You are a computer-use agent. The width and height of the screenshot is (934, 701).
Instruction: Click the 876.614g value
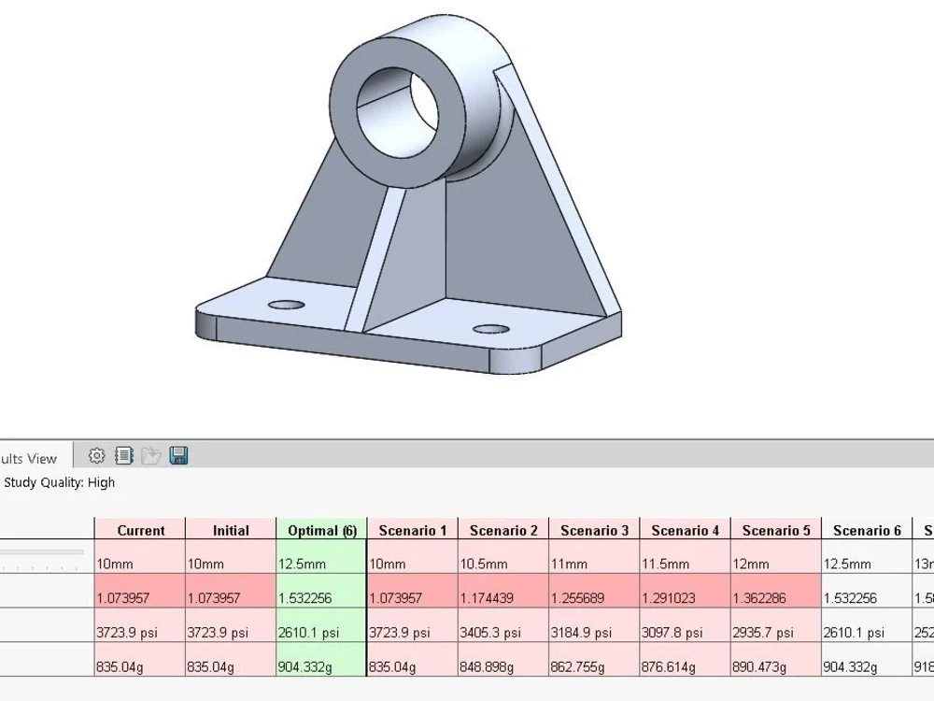685,659
